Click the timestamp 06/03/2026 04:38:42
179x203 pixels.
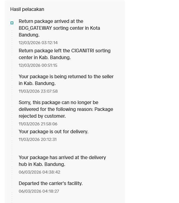coord(39,172)
